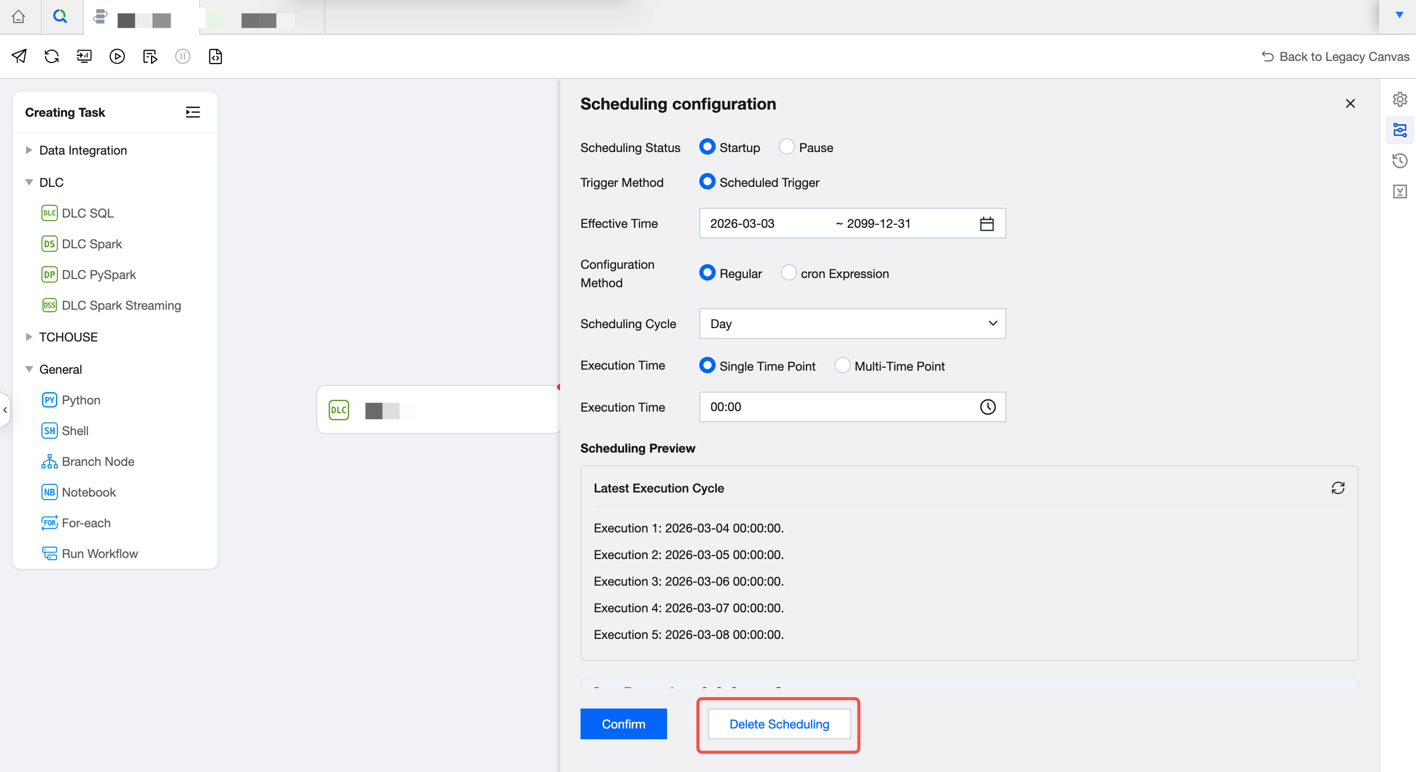
Task: Choose cron Expression configuration method
Action: pyautogui.click(x=788, y=273)
